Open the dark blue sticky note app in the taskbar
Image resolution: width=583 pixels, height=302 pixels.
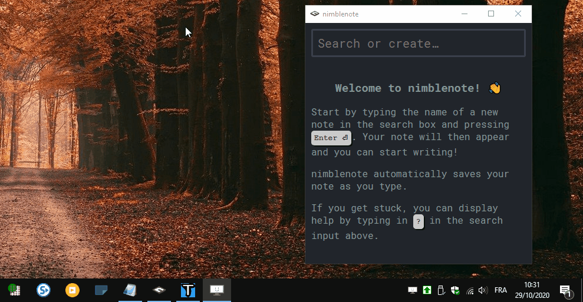tap(101, 290)
